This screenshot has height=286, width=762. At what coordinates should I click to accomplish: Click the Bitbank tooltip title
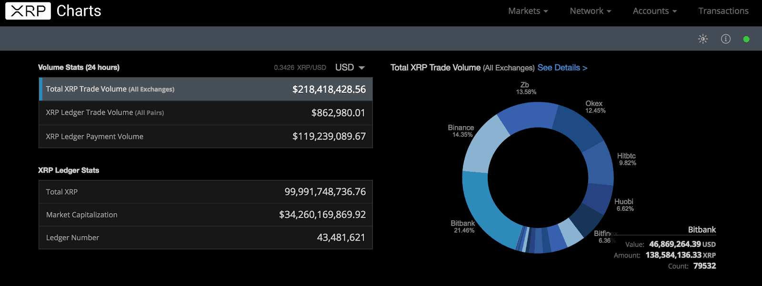point(702,230)
